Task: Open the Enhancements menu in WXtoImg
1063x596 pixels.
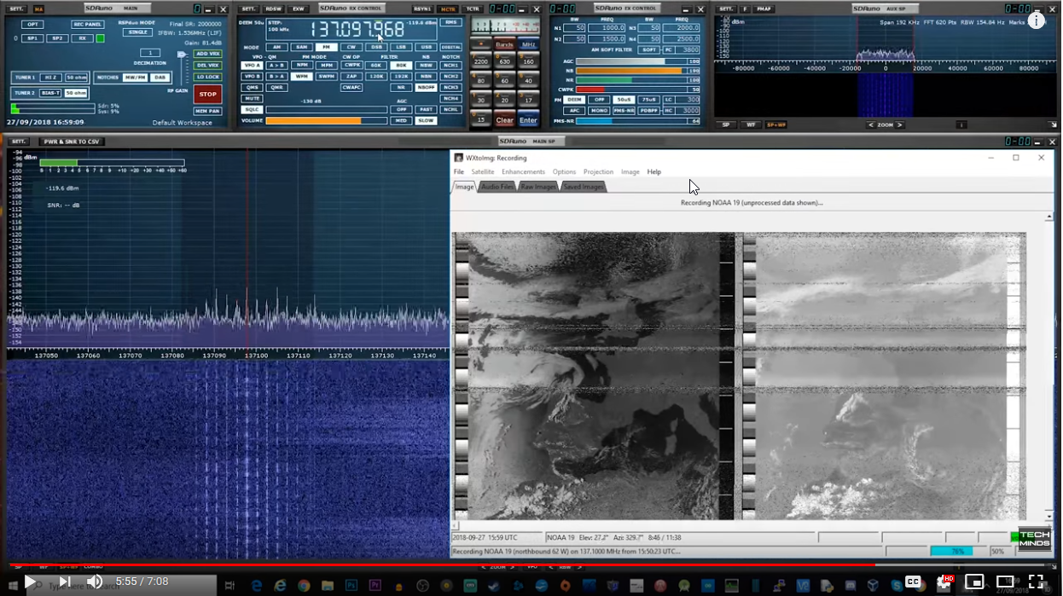Action: (523, 172)
